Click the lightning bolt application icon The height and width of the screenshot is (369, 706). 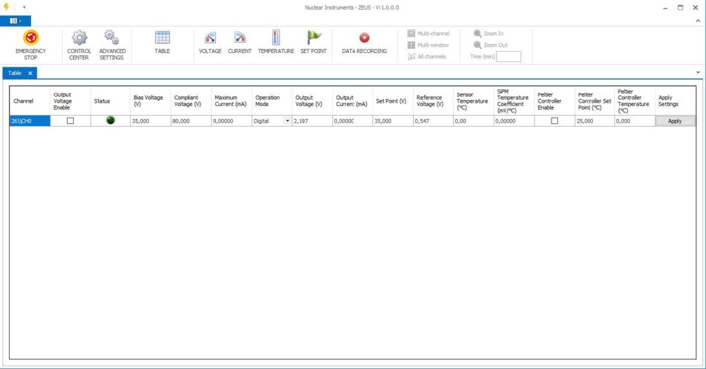tap(6, 7)
